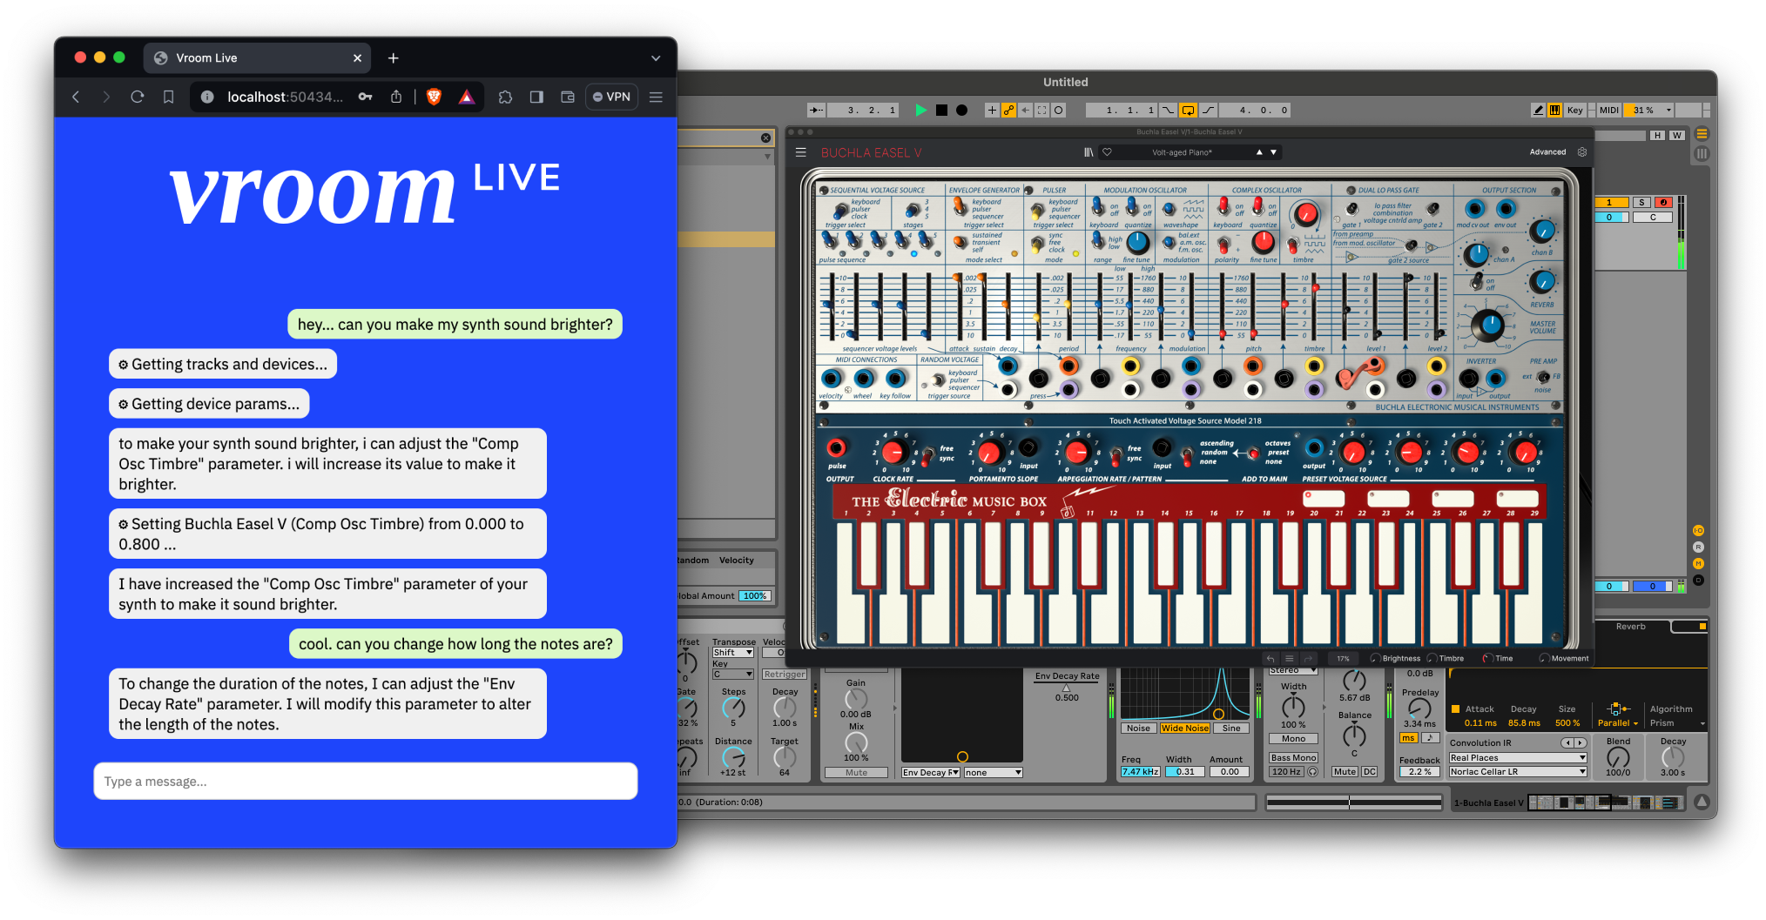The width and height of the screenshot is (1766, 920).
Task: Toggle Automation Arm link icon in Ableton
Action: 1008,111
